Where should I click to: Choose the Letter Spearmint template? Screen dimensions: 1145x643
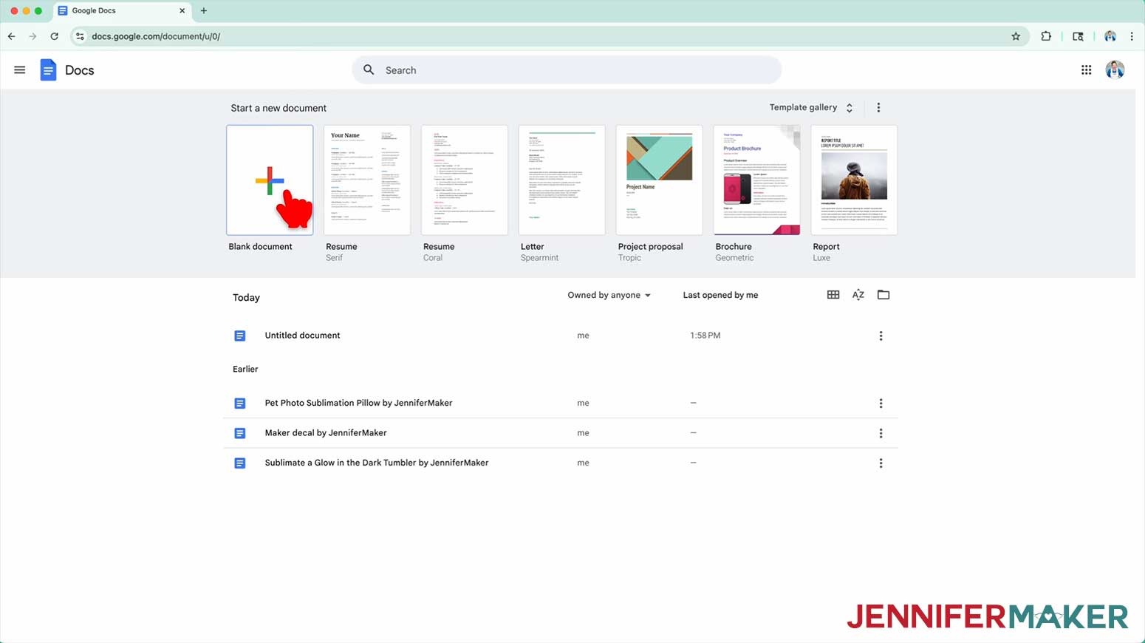[562, 180]
